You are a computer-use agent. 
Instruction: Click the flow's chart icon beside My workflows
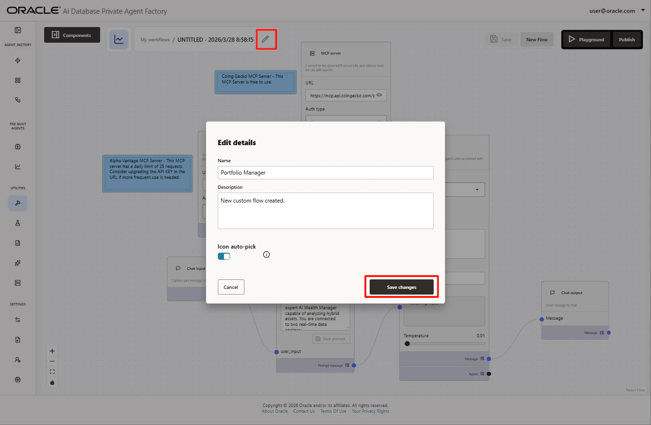[x=119, y=40]
